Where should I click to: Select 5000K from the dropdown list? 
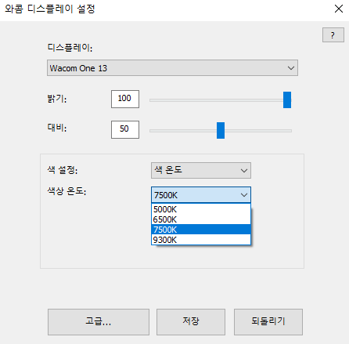(x=201, y=209)
